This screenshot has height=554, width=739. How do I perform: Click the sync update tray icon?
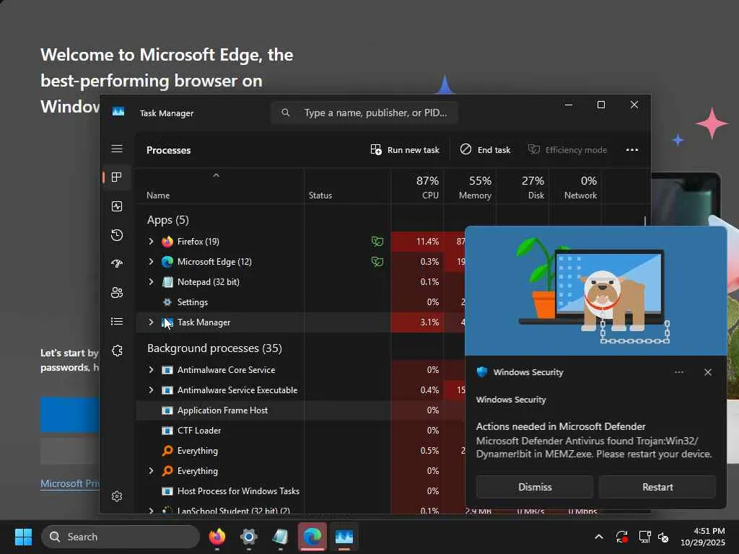[622, 537]
